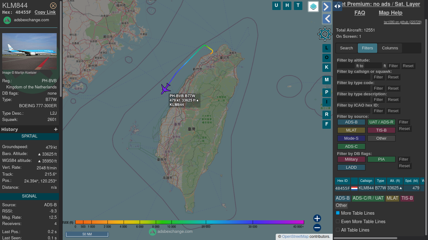This screenshot has width=428, height=240.
Task: Sort table by Alt. (ft) column header
Action: [x=395, y=181]
